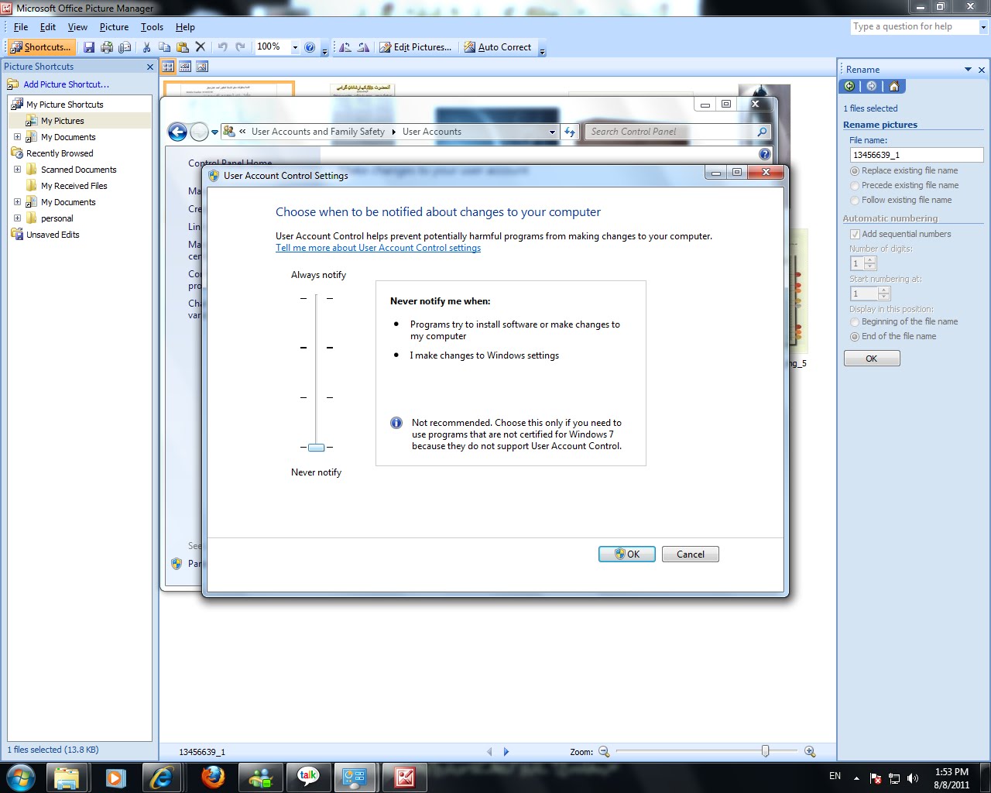Select the Thumbnail view icon
This screenshot has width=991, height=793.
point(169,66)
